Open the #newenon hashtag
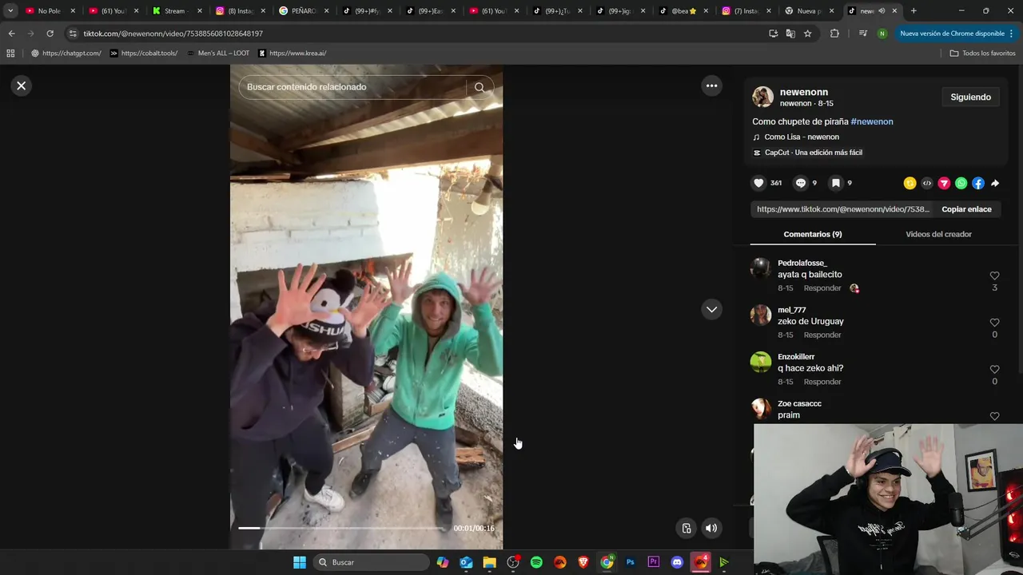This screenshot has width=1023, height=575. pyautogui.click(x=872, y=121)
